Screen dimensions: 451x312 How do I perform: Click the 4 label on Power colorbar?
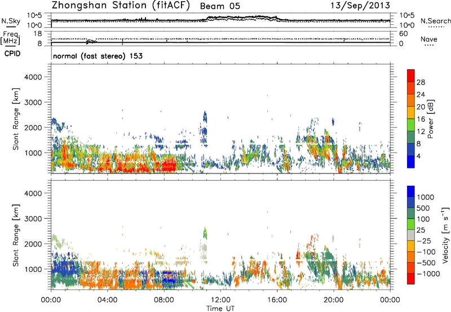[x=419, y=156]
